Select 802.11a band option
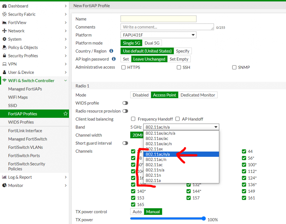The width and height of the screenshot is (286, 224). pos(181,181)
